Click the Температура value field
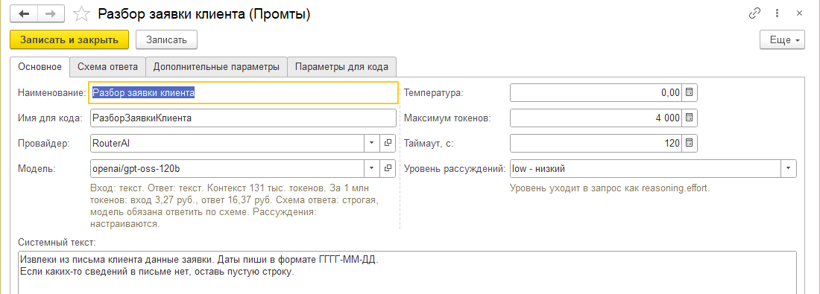The image size is (820, 294). (x=596, y=93)
